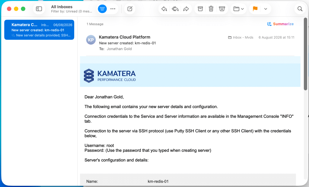Image resolution: width=309 pixels, height=187 pixels.
Task: Click the server name km-redis-01 value
Action: (158, 182)
